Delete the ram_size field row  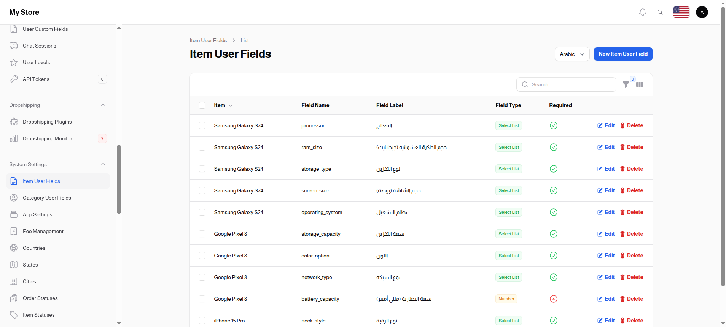(x=632, y=147)
